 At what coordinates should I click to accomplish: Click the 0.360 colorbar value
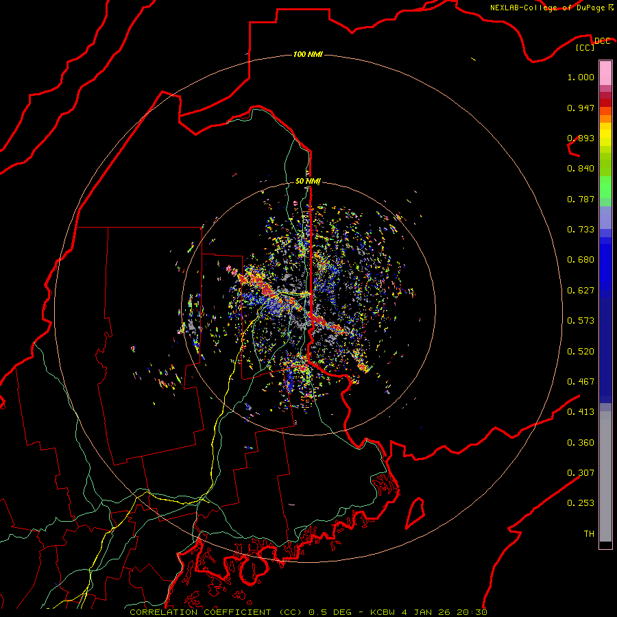click(x=581, y=443)
